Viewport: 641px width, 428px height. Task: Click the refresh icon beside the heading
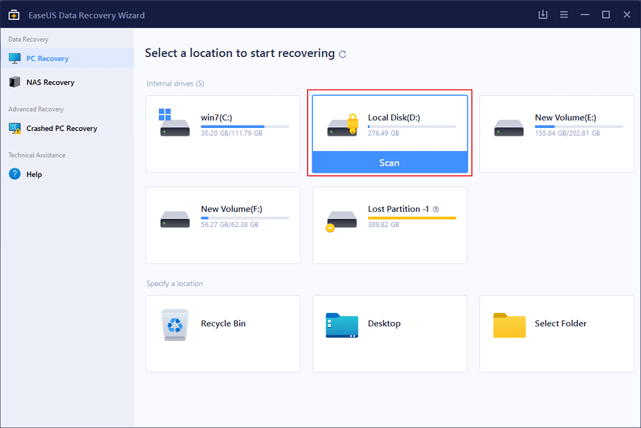(x=343, y=54)
